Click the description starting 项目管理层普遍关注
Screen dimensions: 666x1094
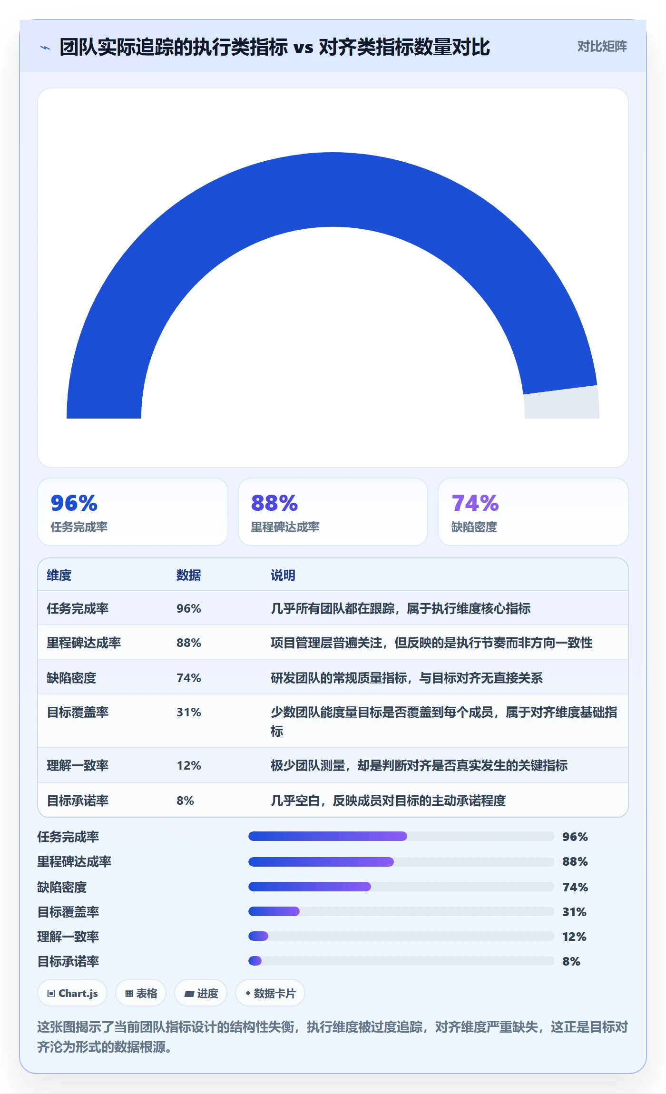(431, 643)
